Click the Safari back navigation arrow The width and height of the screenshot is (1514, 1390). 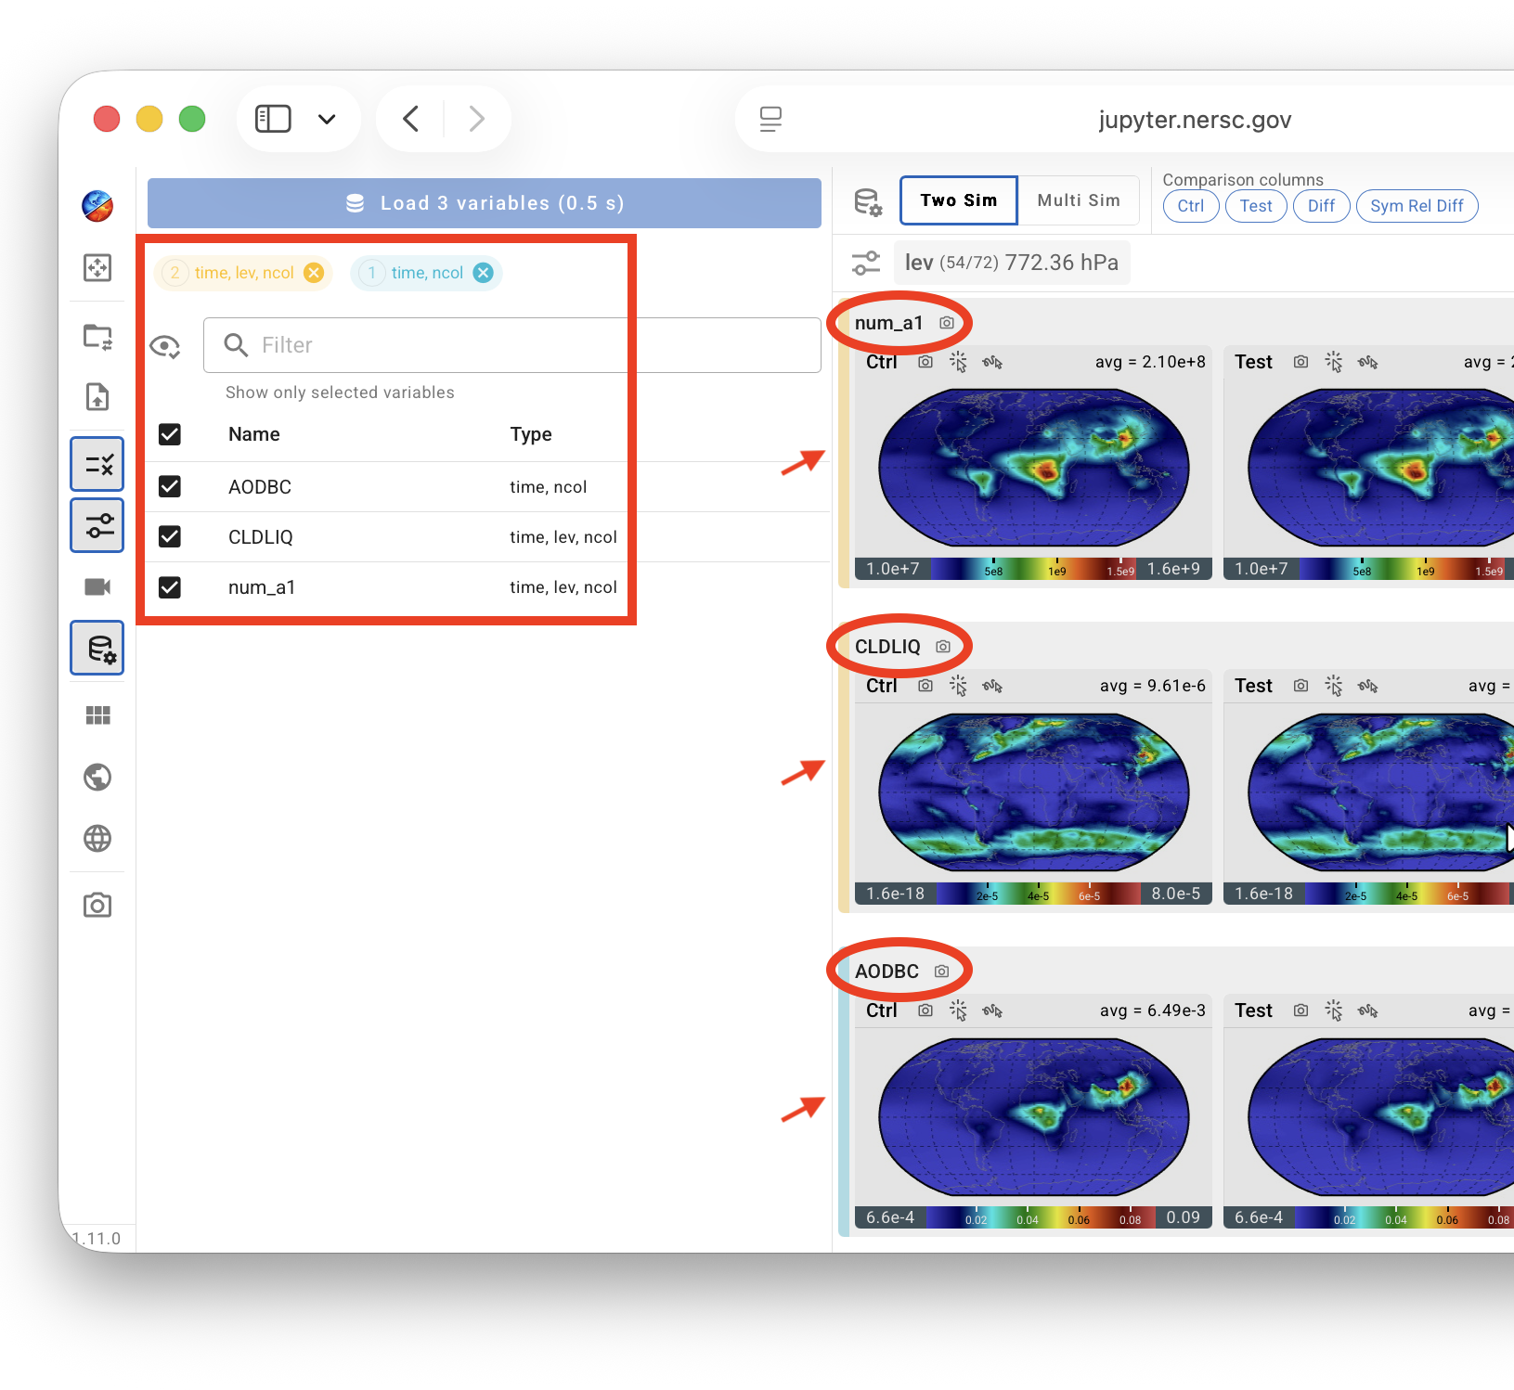[411, 119]
